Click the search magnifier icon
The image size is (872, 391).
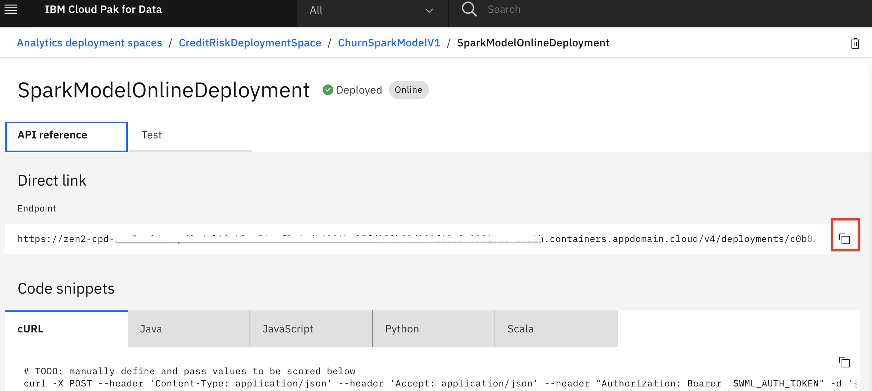point(469,9)
